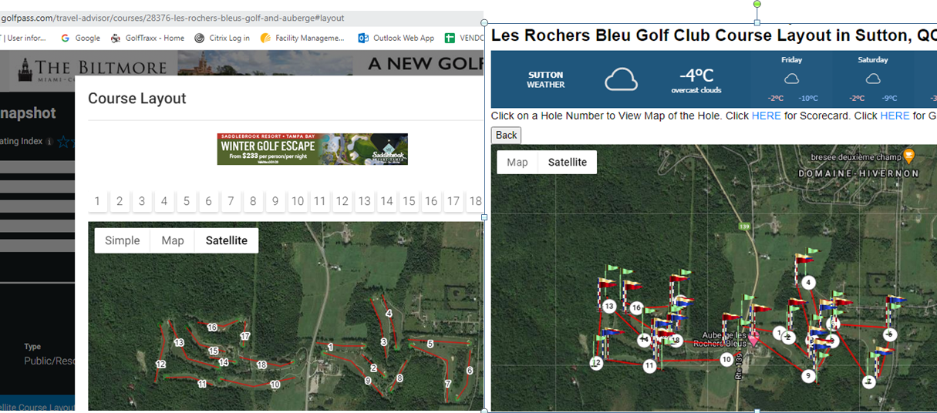Click the bresee deuxième champ place icon

(908, 156)
